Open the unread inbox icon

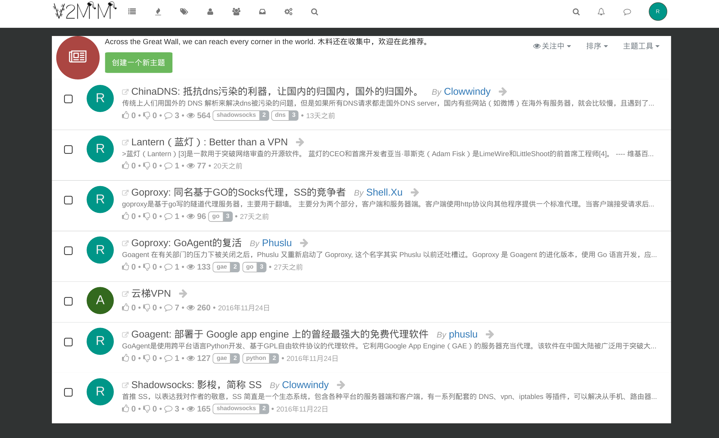[262, 12]
